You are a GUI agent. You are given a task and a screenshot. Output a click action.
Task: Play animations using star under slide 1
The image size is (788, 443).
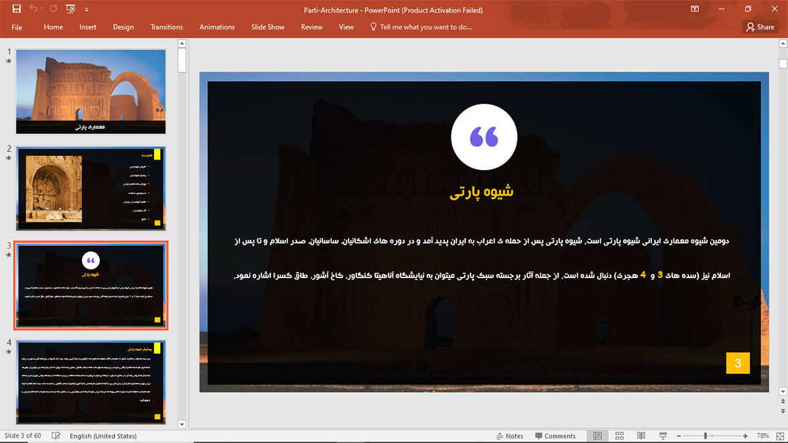click(x=9, y=62)
